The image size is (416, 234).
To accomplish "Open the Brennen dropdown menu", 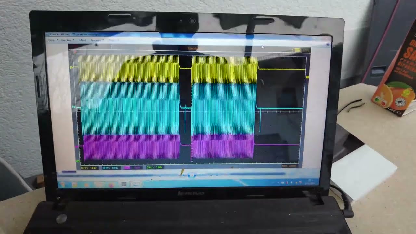I will point(97,40).
